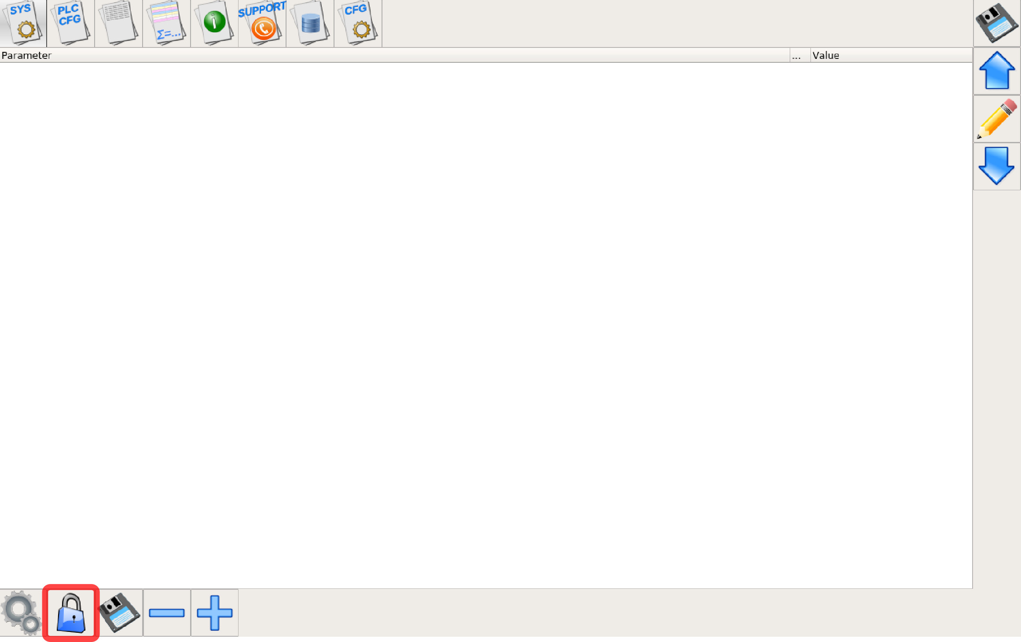Open the plain text document page icon
Screen dimensions: 1021x642
pos(118,23)
